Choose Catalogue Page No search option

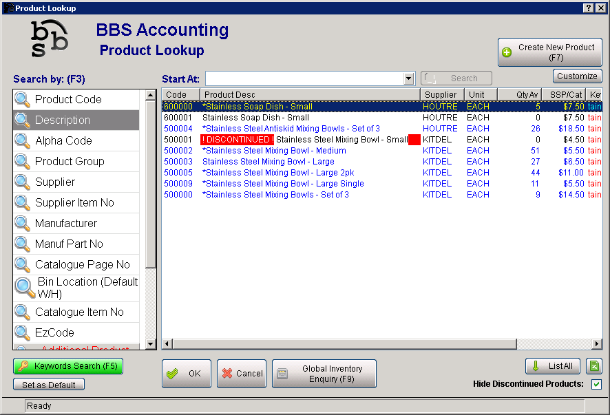point(82,264)
